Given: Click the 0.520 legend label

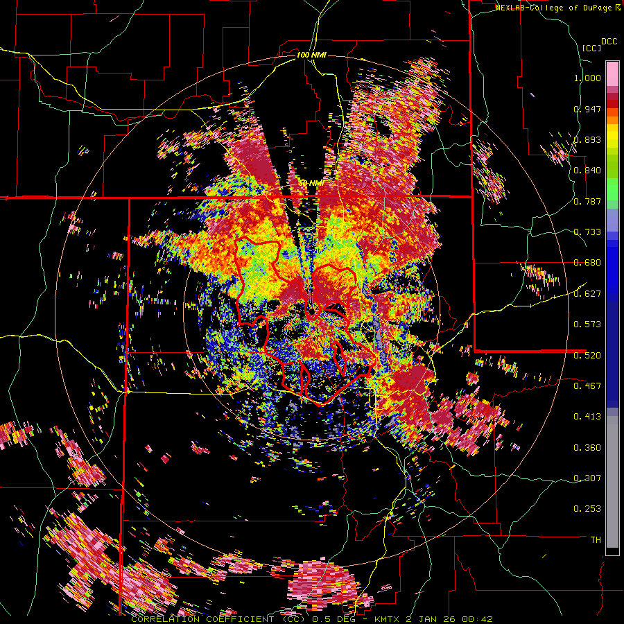Looking at the screenshot, I should pos(587,355).
